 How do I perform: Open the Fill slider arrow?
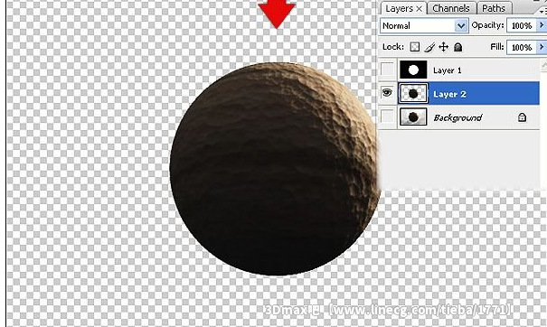pyautogui.click(x=542, y=47)
